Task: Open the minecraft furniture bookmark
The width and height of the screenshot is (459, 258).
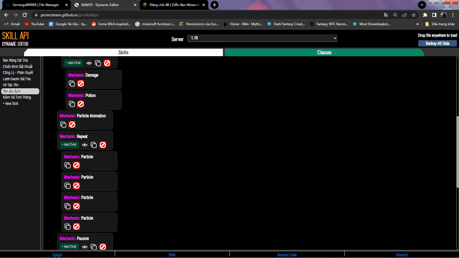Action: (x=155, y=24)
